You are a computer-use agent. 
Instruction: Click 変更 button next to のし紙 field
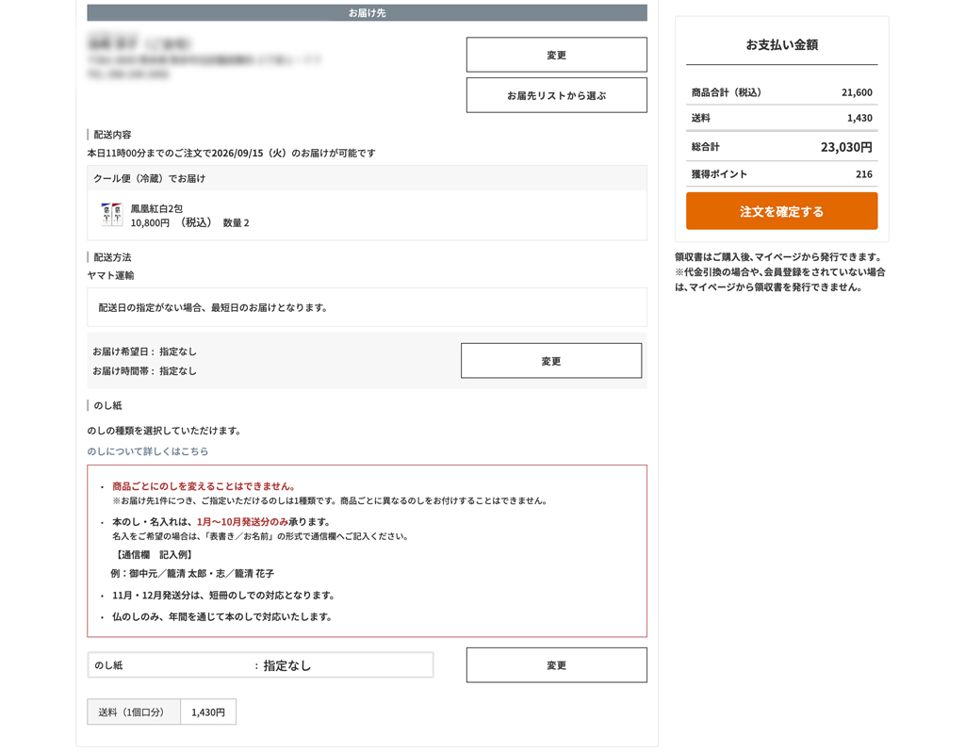(x=556, y=665)
